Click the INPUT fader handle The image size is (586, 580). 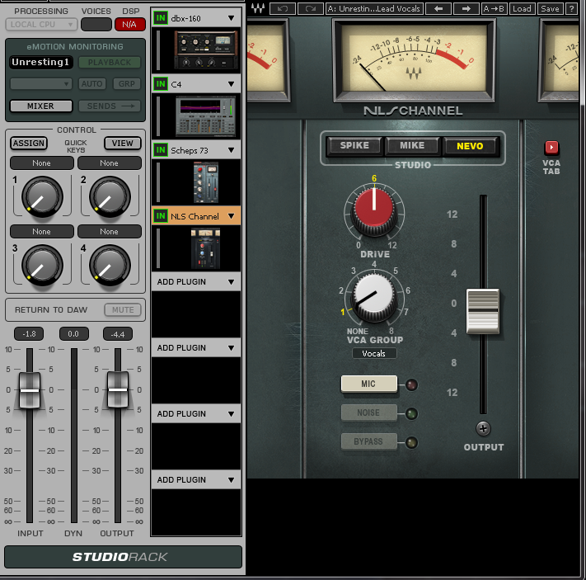pyautogui.click(x=30, y=390)
